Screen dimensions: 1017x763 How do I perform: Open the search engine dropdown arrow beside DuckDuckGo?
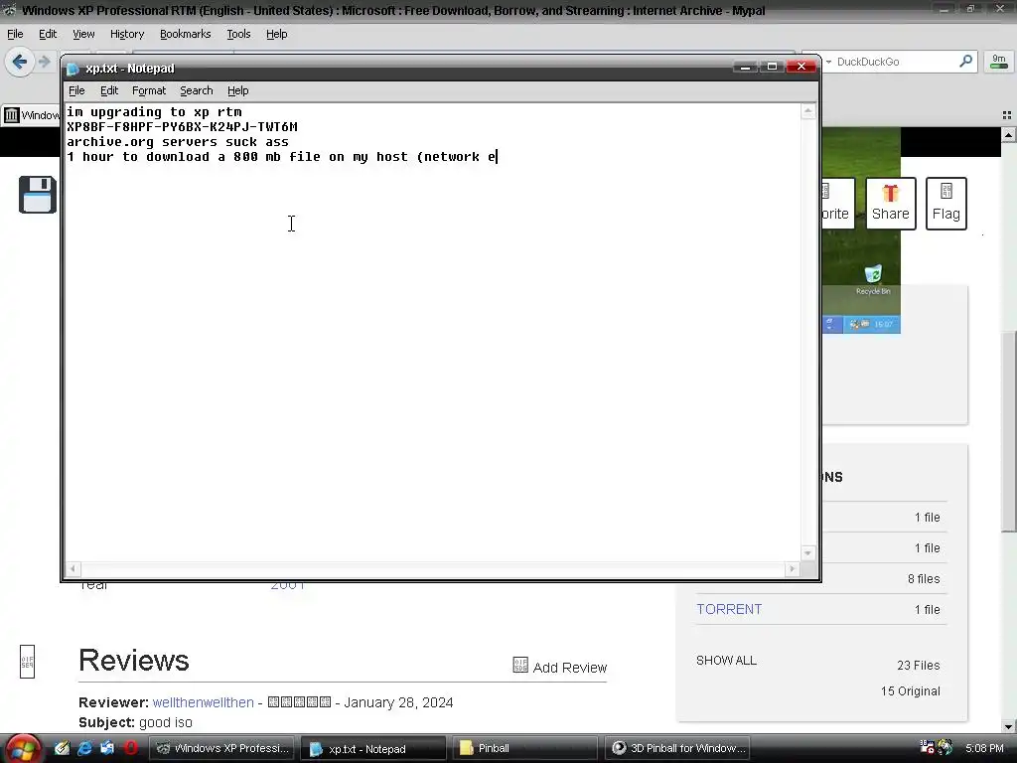point(828,62)
